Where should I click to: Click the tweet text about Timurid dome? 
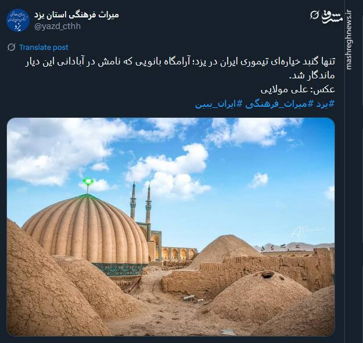click(180, 68)
